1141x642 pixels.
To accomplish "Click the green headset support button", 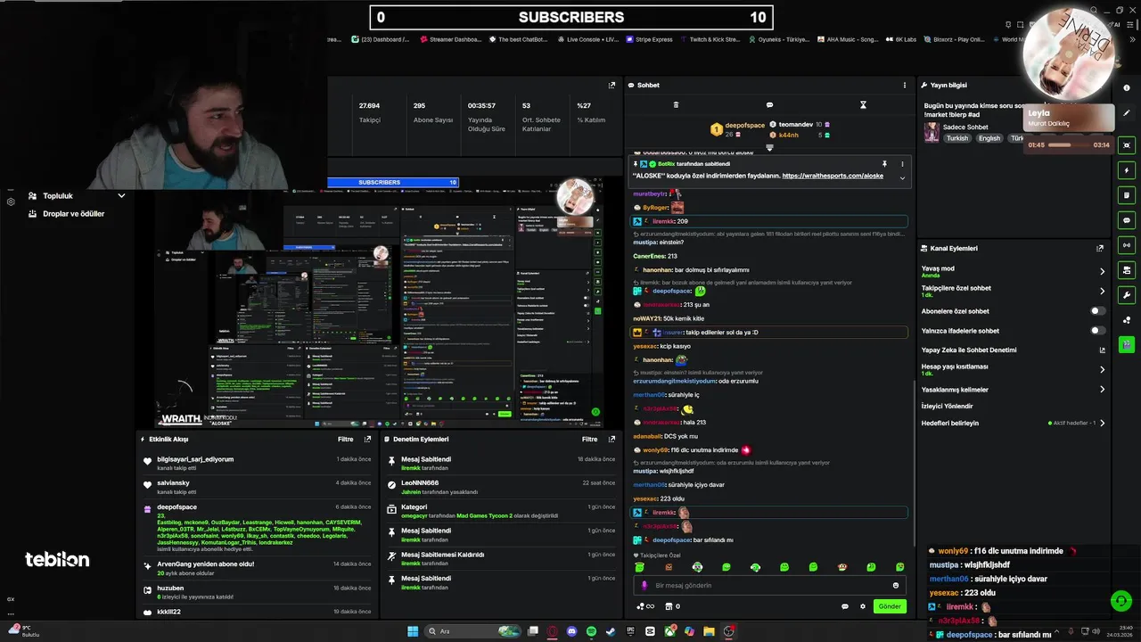I will [1121, 601].
